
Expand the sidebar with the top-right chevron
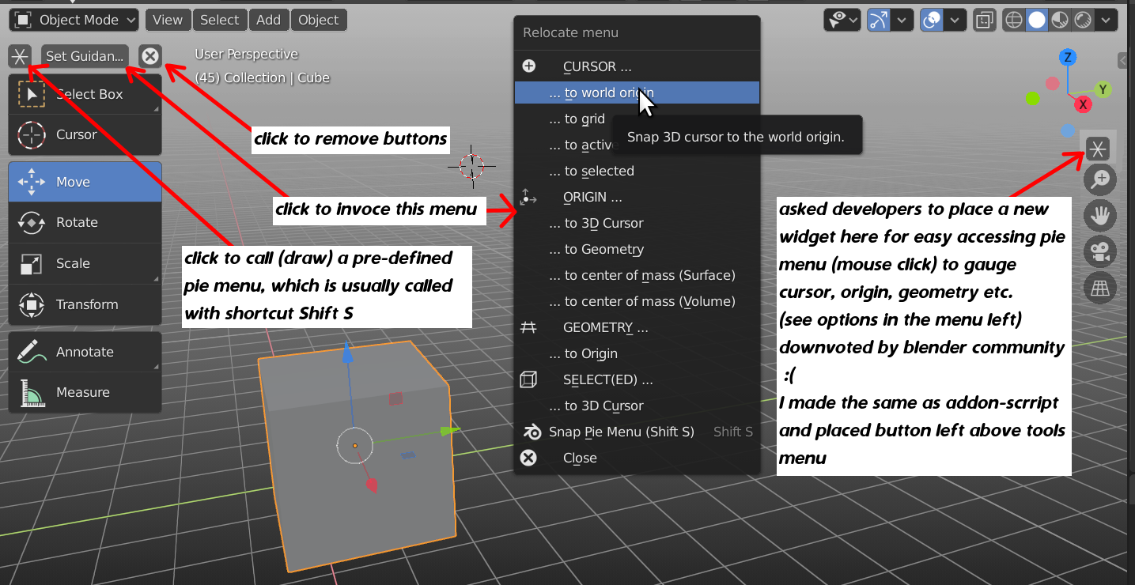pyautogui.click(x=1123, y=60)
